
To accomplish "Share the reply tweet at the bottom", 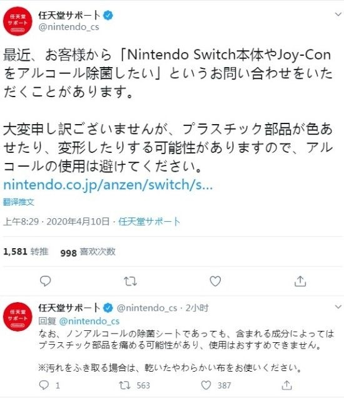I will click(x=286, y=385).
